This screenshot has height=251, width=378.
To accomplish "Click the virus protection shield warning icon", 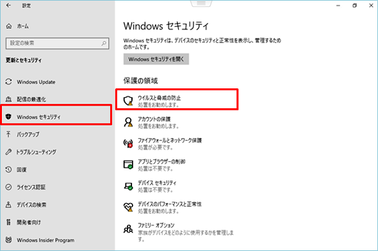I will 128,101.
